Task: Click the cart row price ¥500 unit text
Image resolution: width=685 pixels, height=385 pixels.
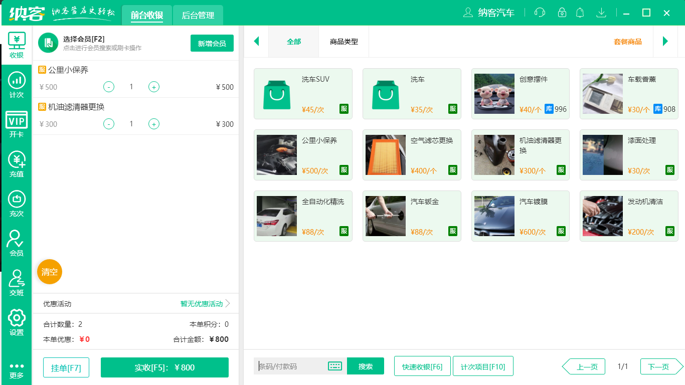Action: pyautogui.click(x=48, y=87)
